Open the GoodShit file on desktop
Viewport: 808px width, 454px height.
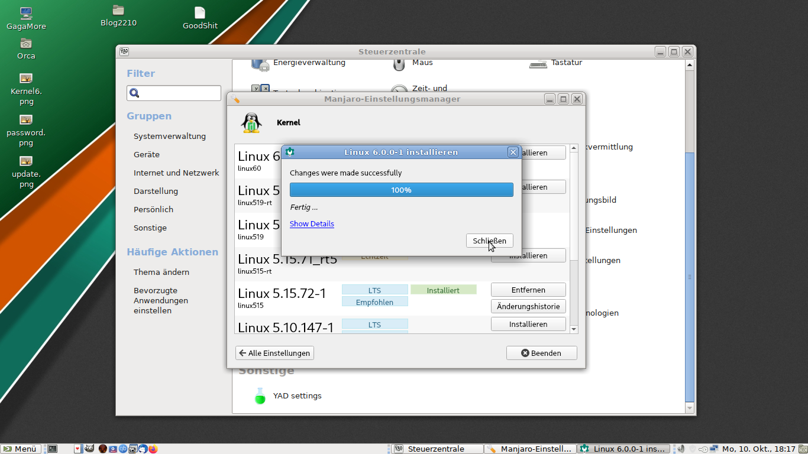tap(200, 12)
